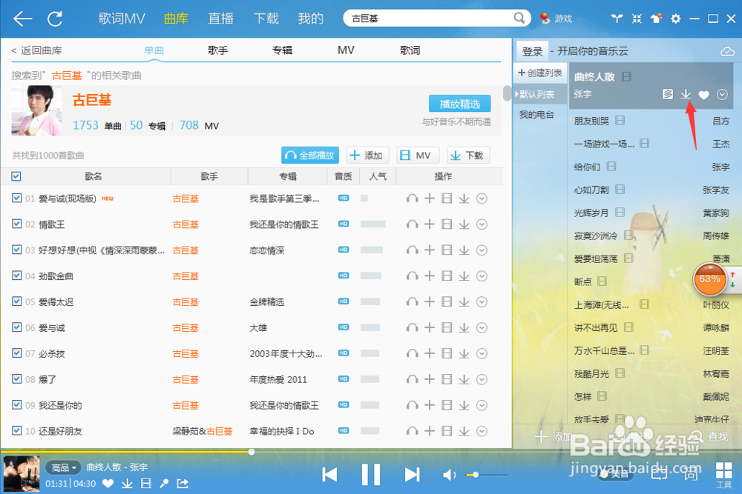The image size is (742, 494).
Task: Click the 下载 button above the table
Action: [467, 155]
